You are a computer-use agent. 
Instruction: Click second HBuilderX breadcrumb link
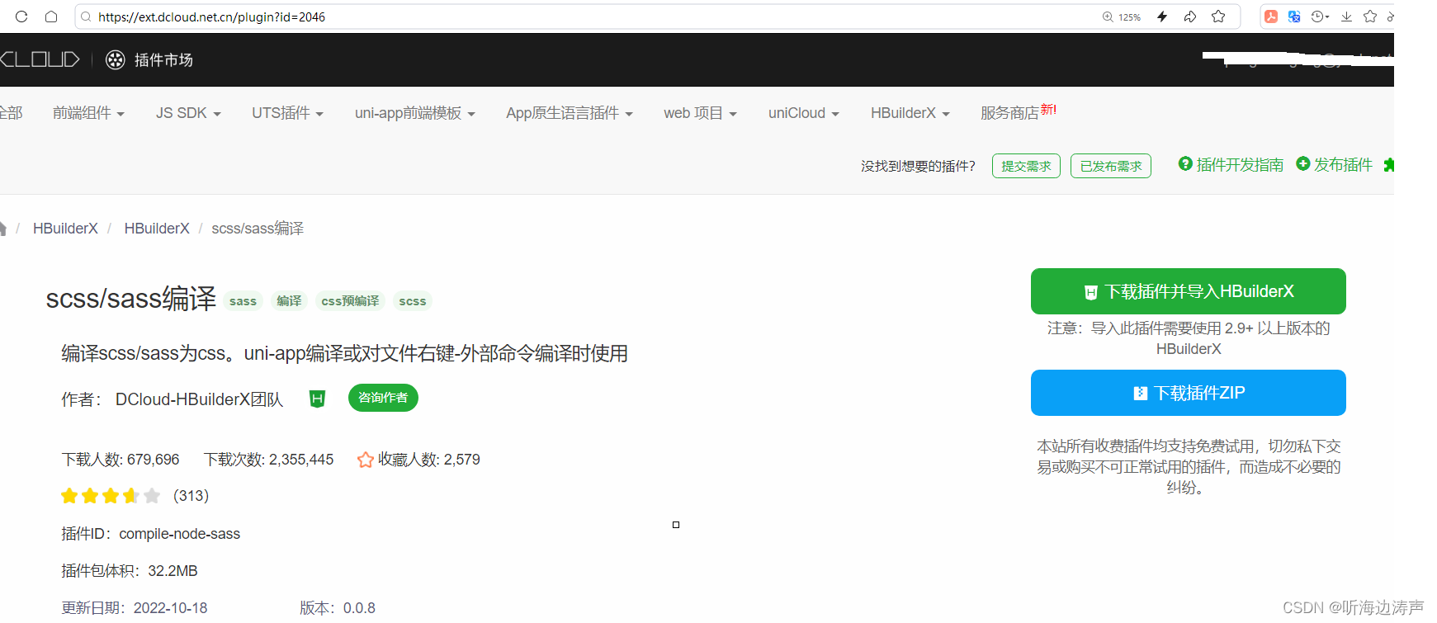point(157,229)
